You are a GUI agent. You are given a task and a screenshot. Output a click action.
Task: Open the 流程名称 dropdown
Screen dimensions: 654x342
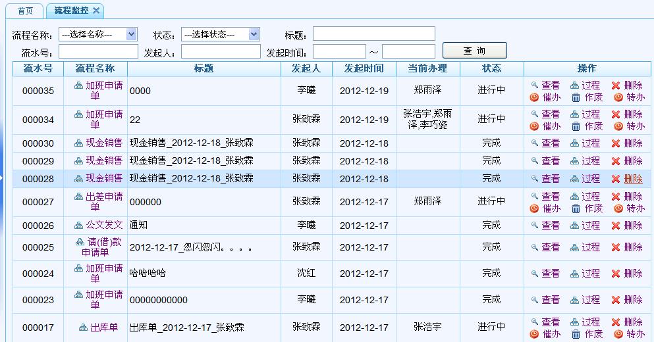click(x=97, y=34)
